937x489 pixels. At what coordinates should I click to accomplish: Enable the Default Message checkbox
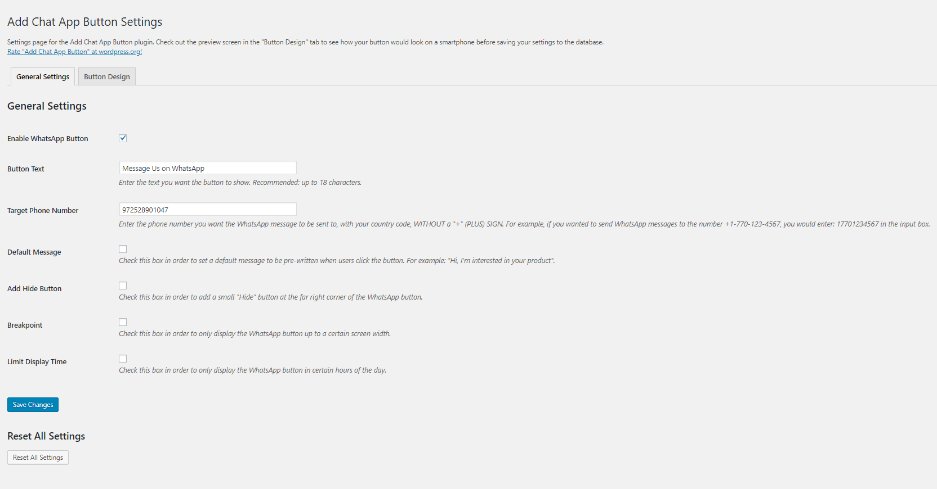point(123,249)
